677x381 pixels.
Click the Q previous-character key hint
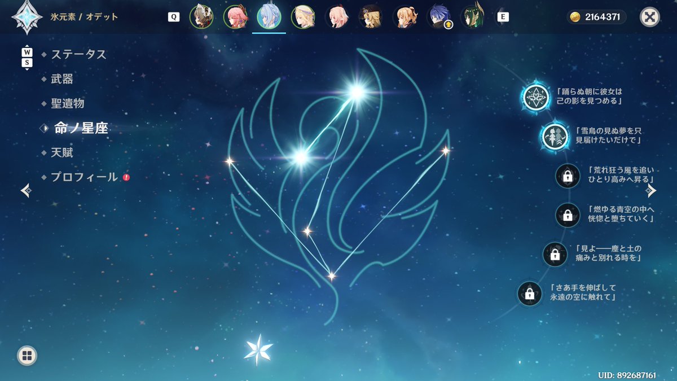(x=174, y=17)
